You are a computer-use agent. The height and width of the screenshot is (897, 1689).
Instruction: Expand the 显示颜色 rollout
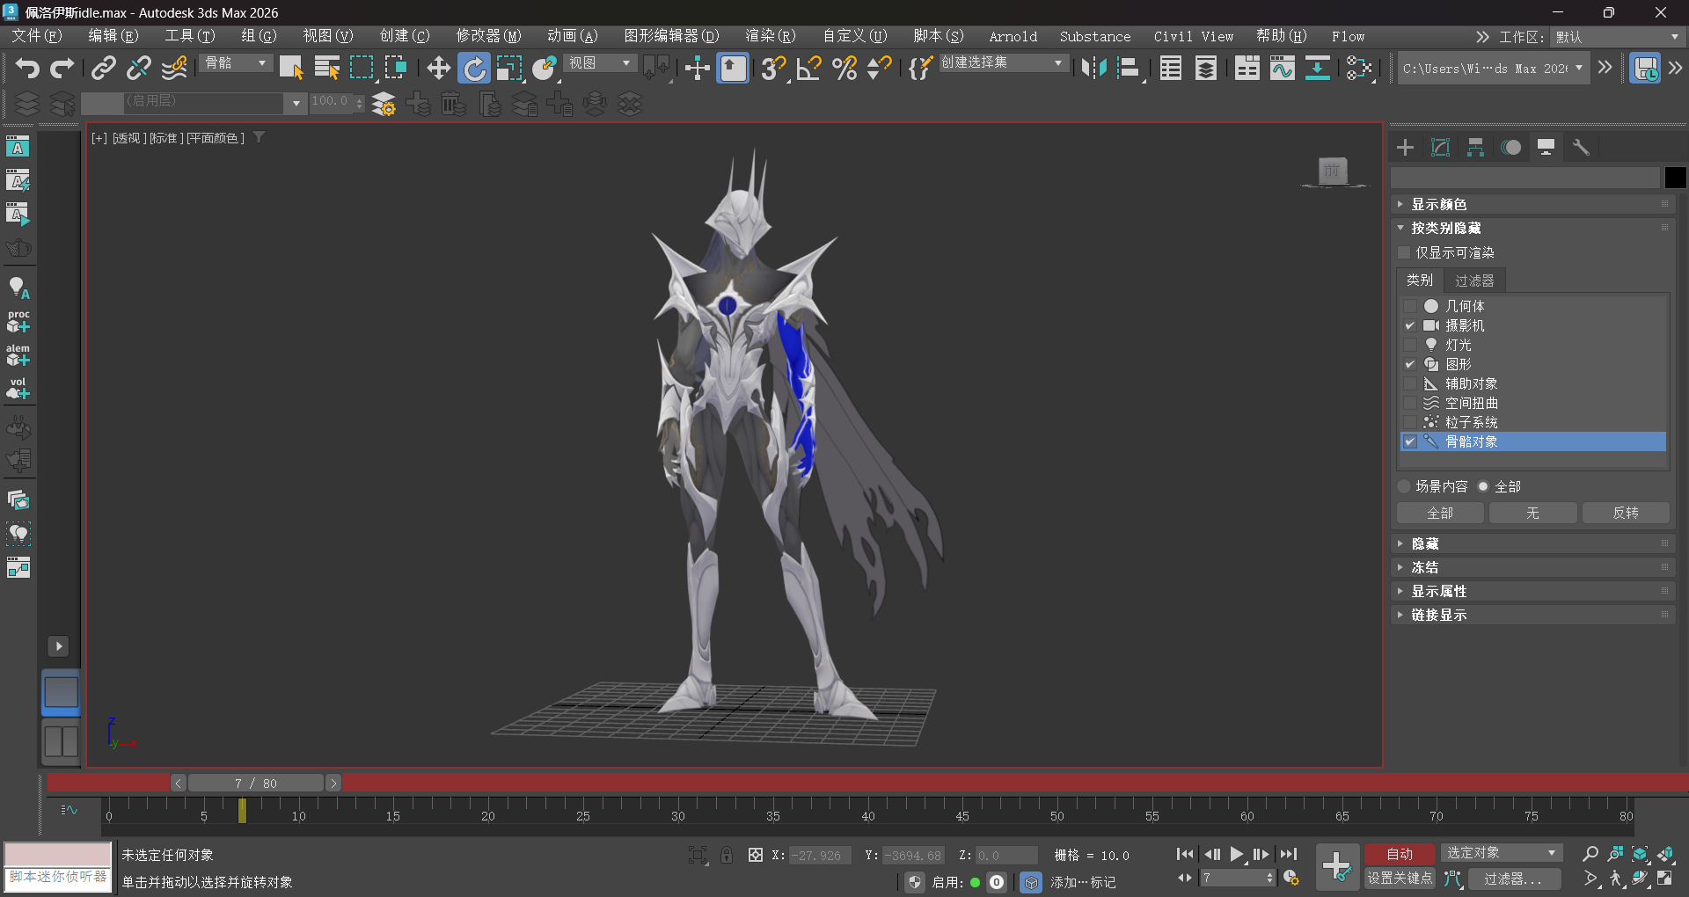pos(1533,204)
